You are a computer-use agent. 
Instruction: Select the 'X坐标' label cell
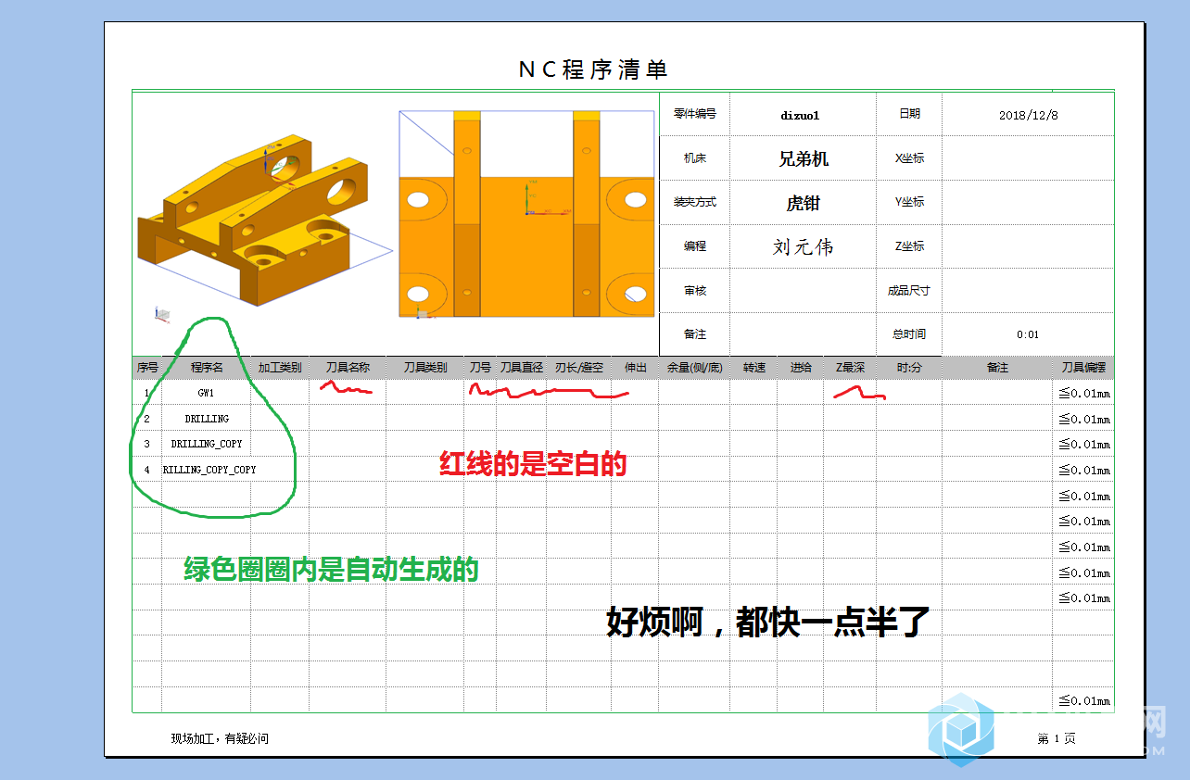tap(909, 158)
